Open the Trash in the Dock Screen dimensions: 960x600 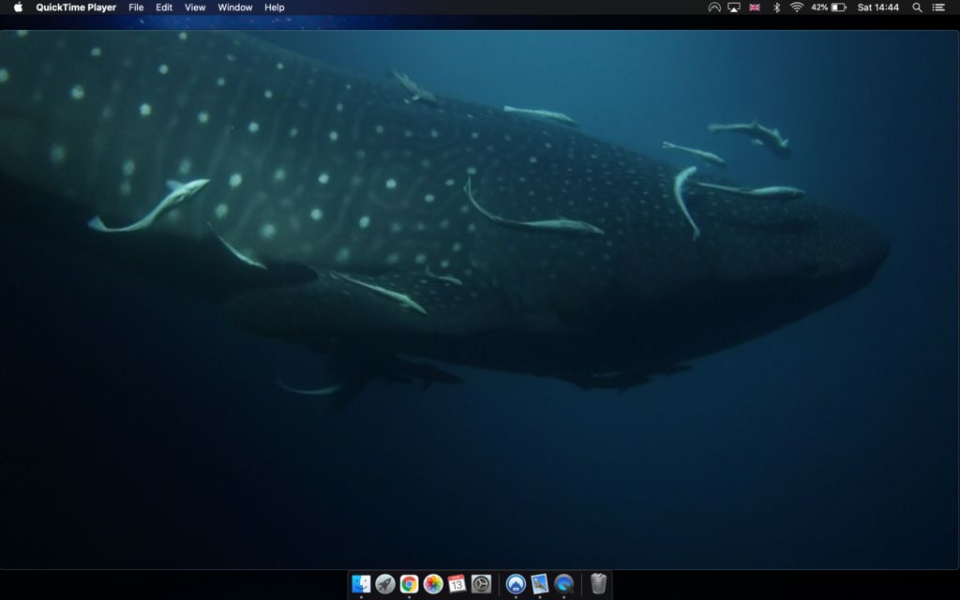coord(598,584)
